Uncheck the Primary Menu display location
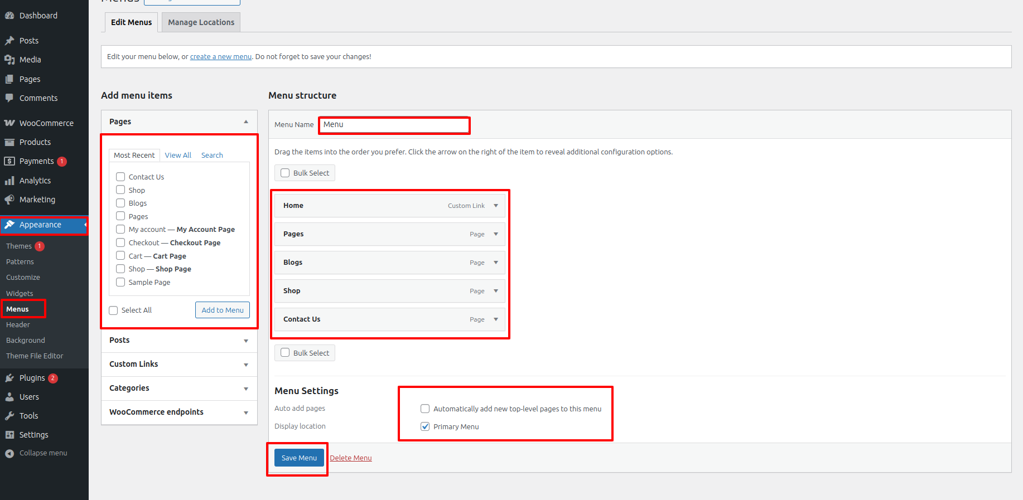 pyautogui.click(x=425, y=426)
